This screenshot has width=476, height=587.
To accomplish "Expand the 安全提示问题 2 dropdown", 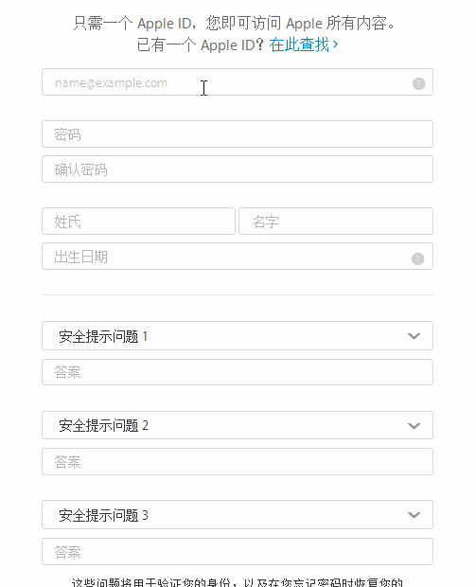I will pos(238,425).
